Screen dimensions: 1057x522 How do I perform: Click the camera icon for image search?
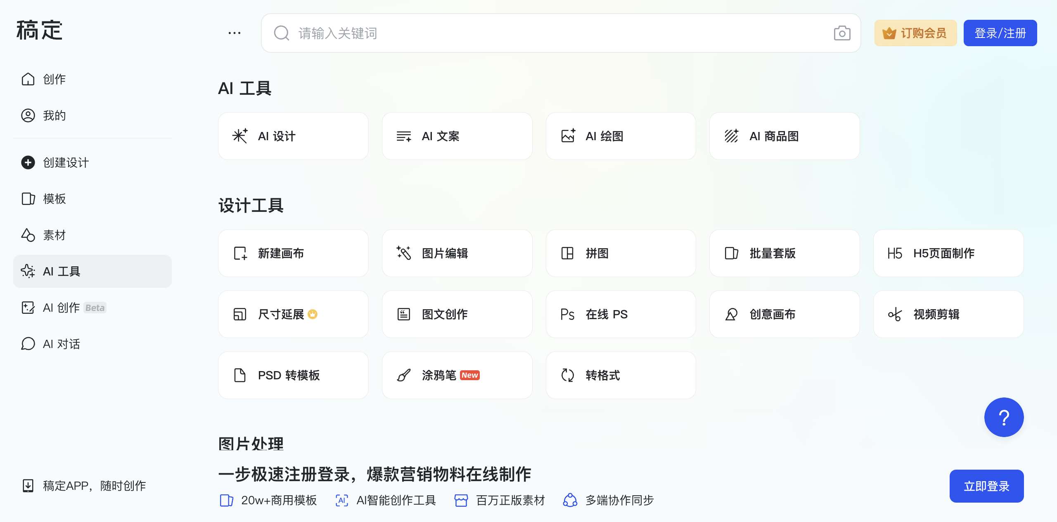[x=843, y=33]
